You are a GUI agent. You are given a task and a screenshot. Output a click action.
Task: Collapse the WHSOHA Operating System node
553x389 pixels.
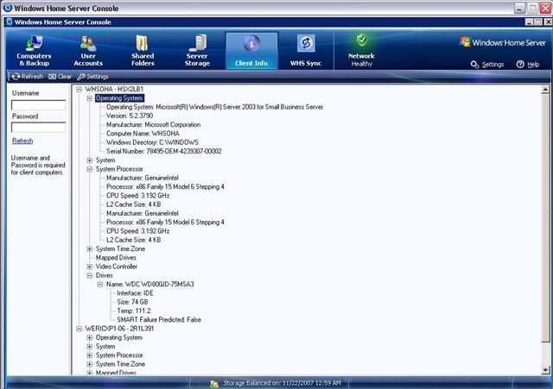(x=90, y=98)
